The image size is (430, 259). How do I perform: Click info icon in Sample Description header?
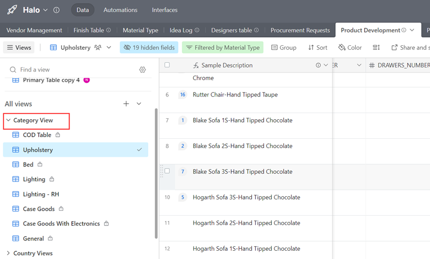[318, 65]
